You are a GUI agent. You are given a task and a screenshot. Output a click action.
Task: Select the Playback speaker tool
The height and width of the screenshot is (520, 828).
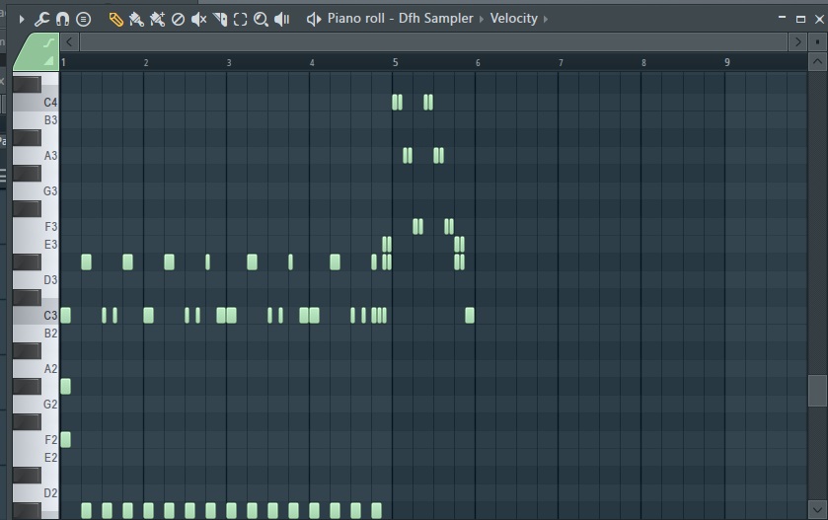(282, 20)
